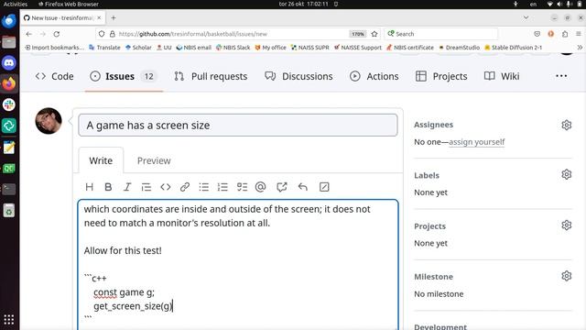Expand more repository tabs with ellipsis
Viewport: 586px width, 330px height.
pos(561,76)
